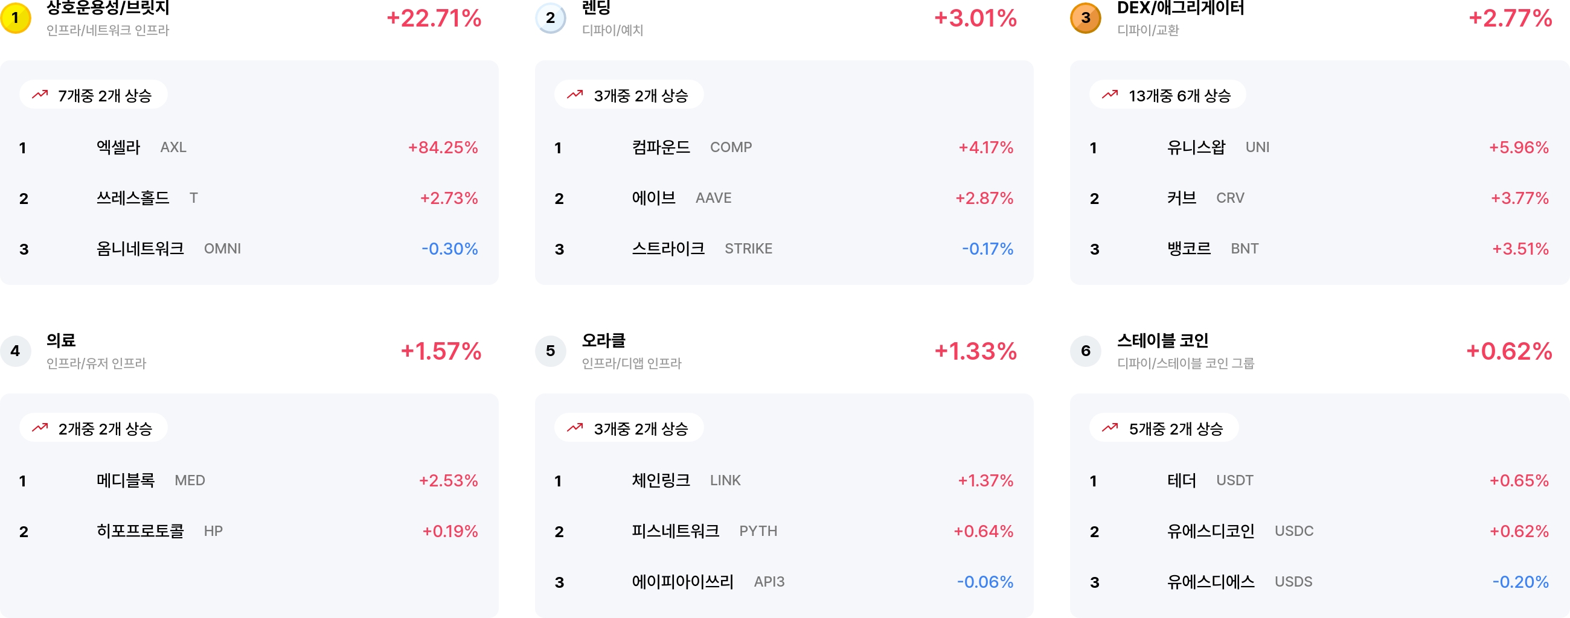The width and height of the screenshot is (1570, 618).
Task: Open the 의료 sector heading
Action: pos(61,340)
